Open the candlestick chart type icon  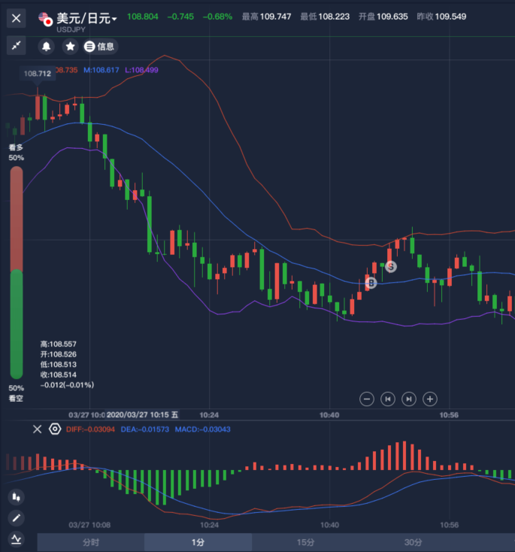17,497
